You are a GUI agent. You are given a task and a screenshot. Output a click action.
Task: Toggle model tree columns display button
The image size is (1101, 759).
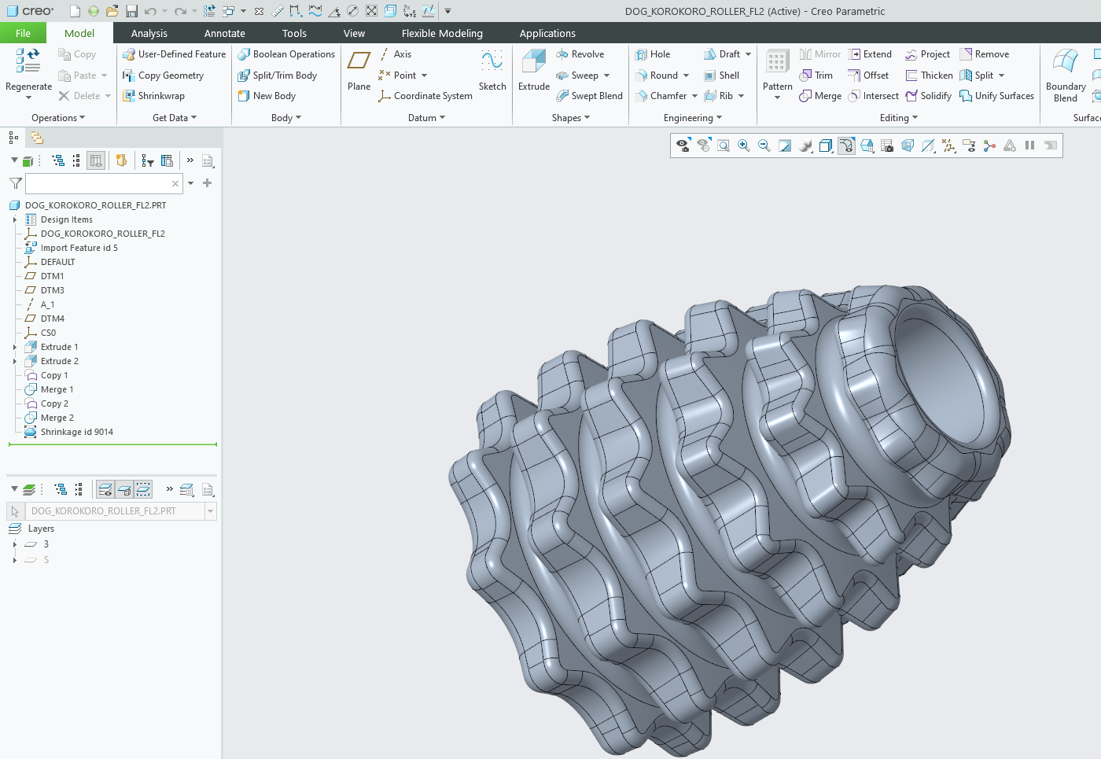(x=96, y=160)
